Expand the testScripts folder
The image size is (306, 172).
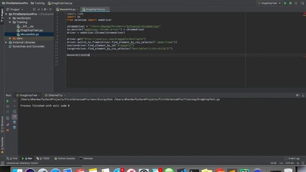point(10,18)
